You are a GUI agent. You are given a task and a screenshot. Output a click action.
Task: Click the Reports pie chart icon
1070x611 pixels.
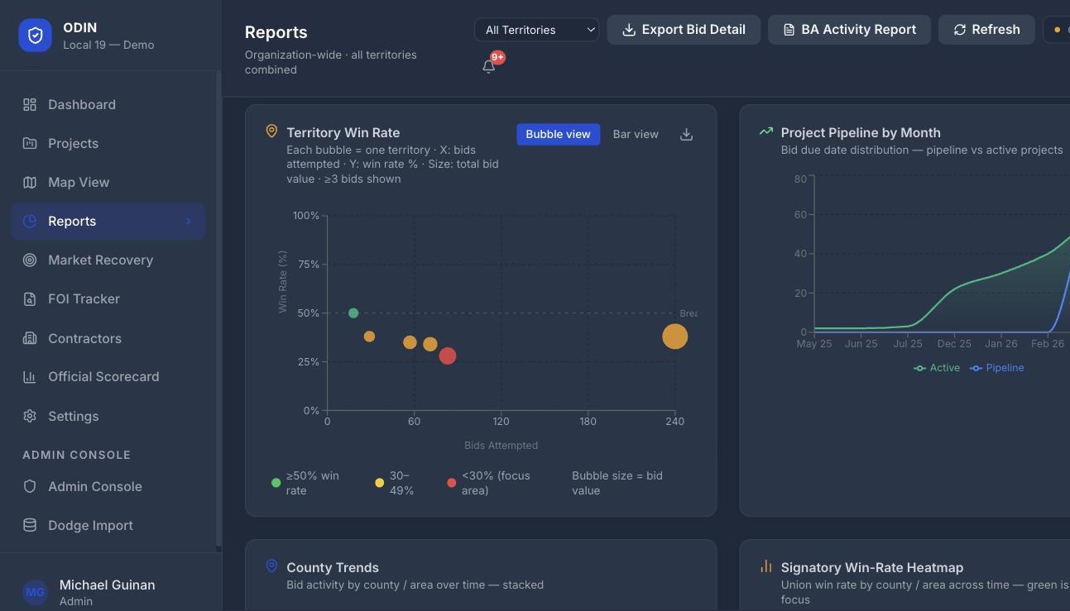coord(30,221)
